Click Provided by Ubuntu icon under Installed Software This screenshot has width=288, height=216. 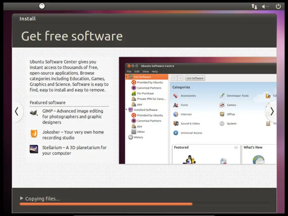click(x=134, y=115)
